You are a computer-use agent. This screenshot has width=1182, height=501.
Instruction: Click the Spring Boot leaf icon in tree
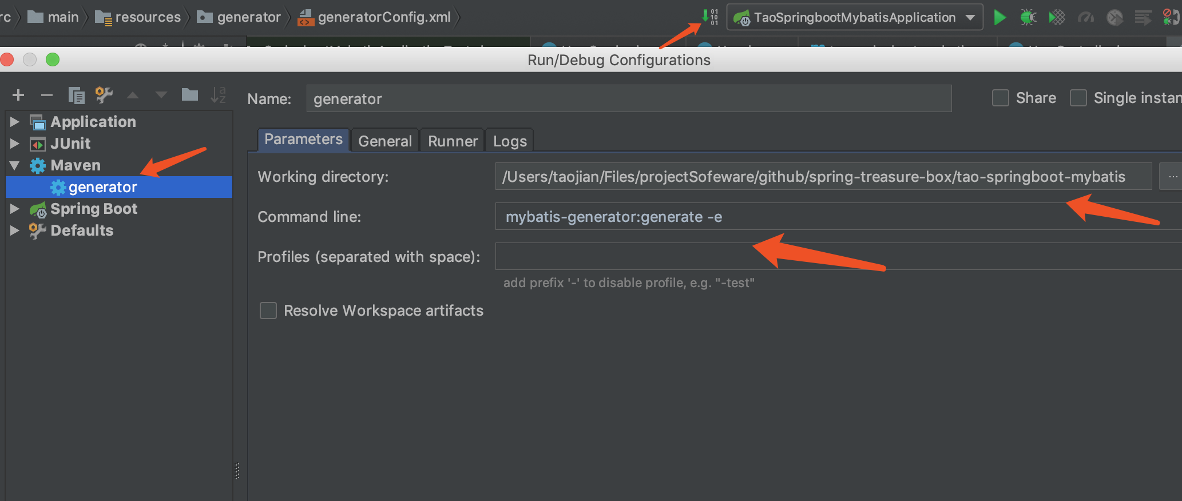pos(38,210)
